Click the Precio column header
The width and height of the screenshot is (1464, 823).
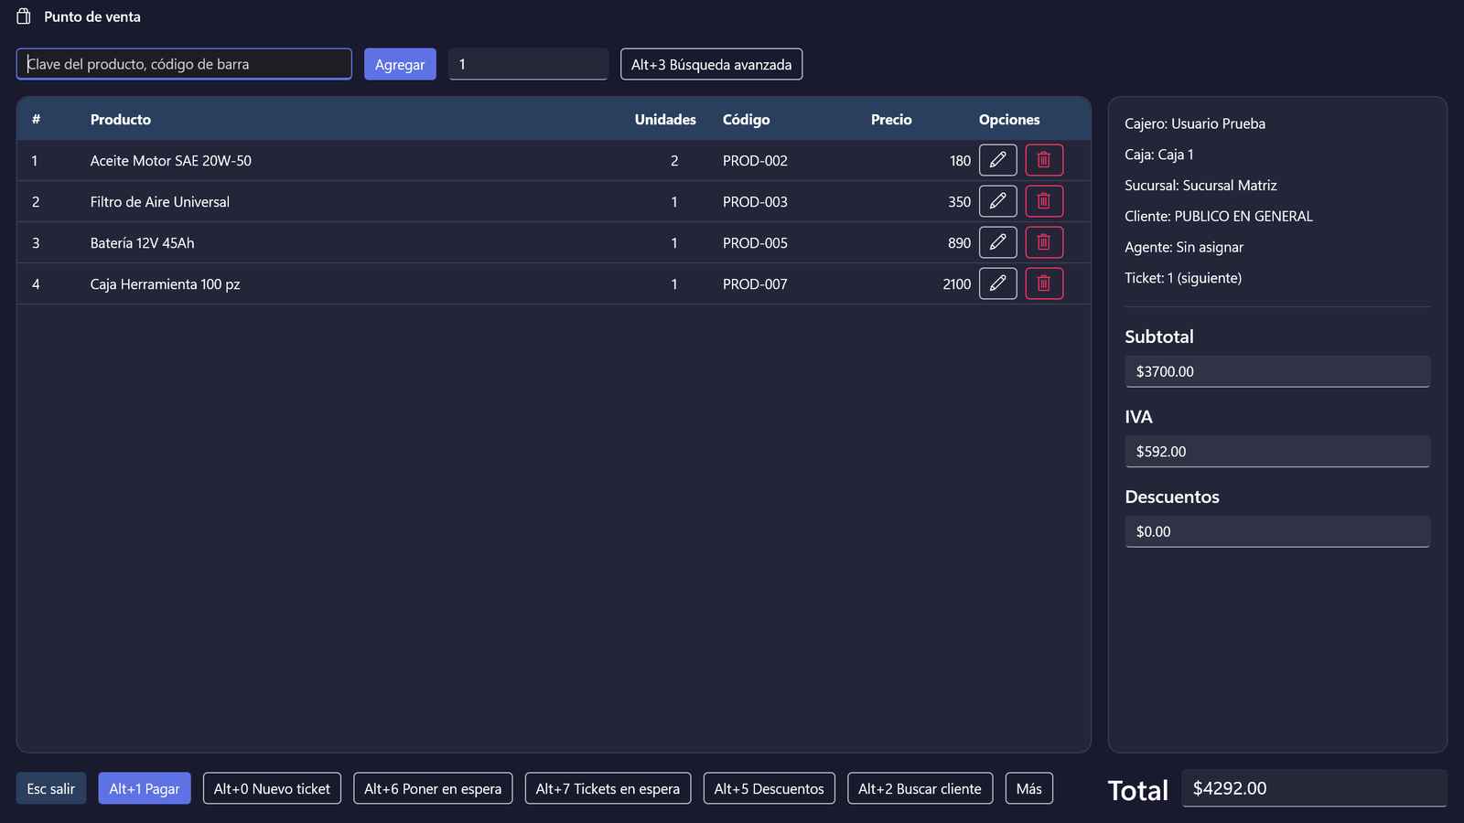pos(891,120)
